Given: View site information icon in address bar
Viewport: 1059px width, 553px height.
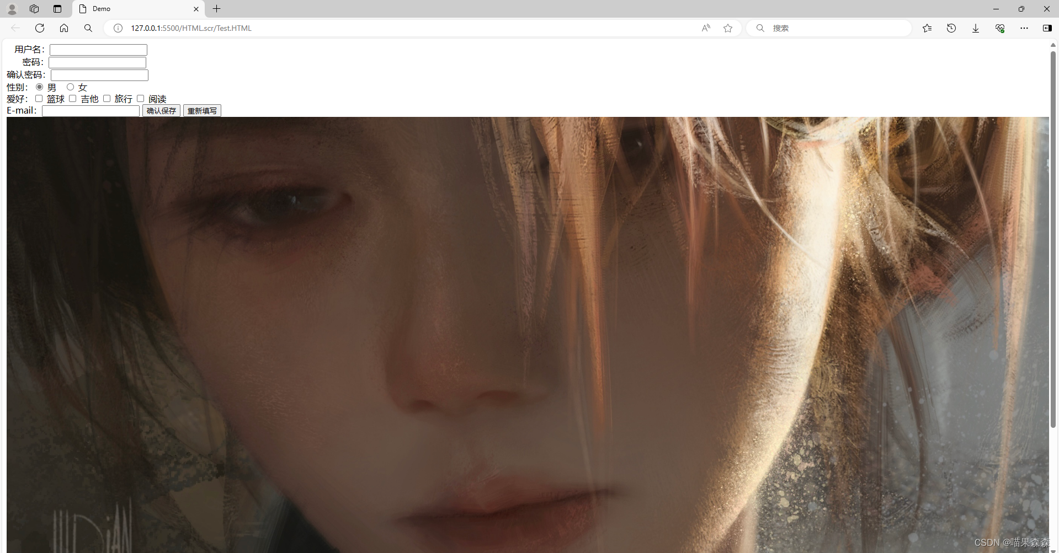Looking at the screenshot, I should [x=118, y=28].
